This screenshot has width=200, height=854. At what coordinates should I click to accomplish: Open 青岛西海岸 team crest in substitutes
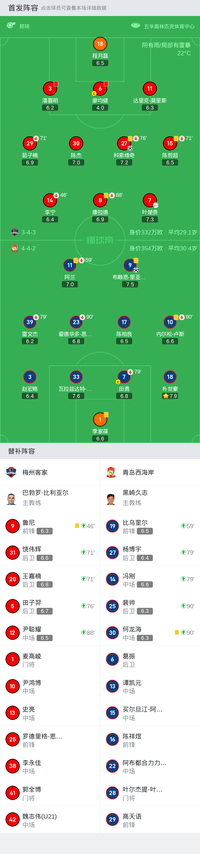tap(111, 472)
